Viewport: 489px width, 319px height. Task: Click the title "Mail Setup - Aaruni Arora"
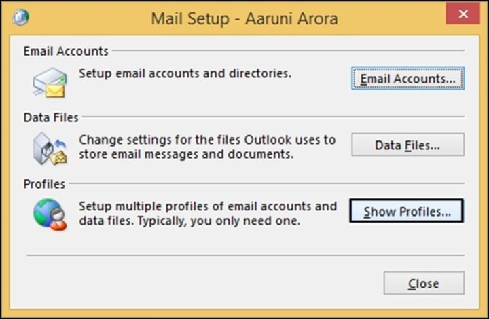[244, 18]
